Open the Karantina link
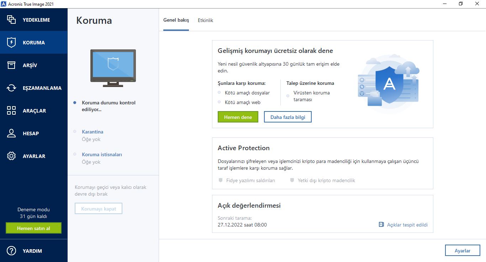 (93, 132)
